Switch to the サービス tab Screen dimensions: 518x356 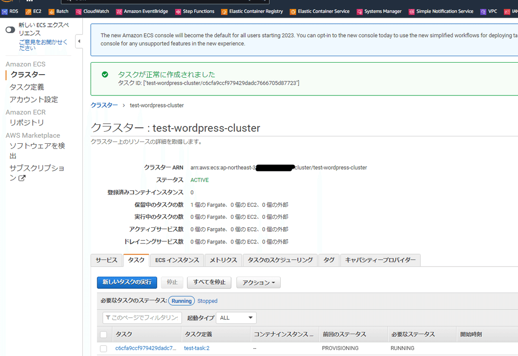[107, 260]
